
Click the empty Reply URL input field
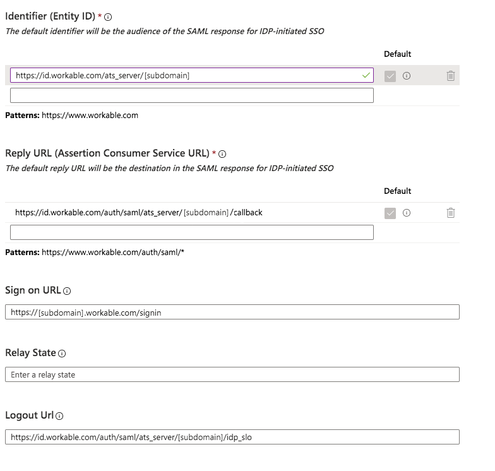point(192,232)
